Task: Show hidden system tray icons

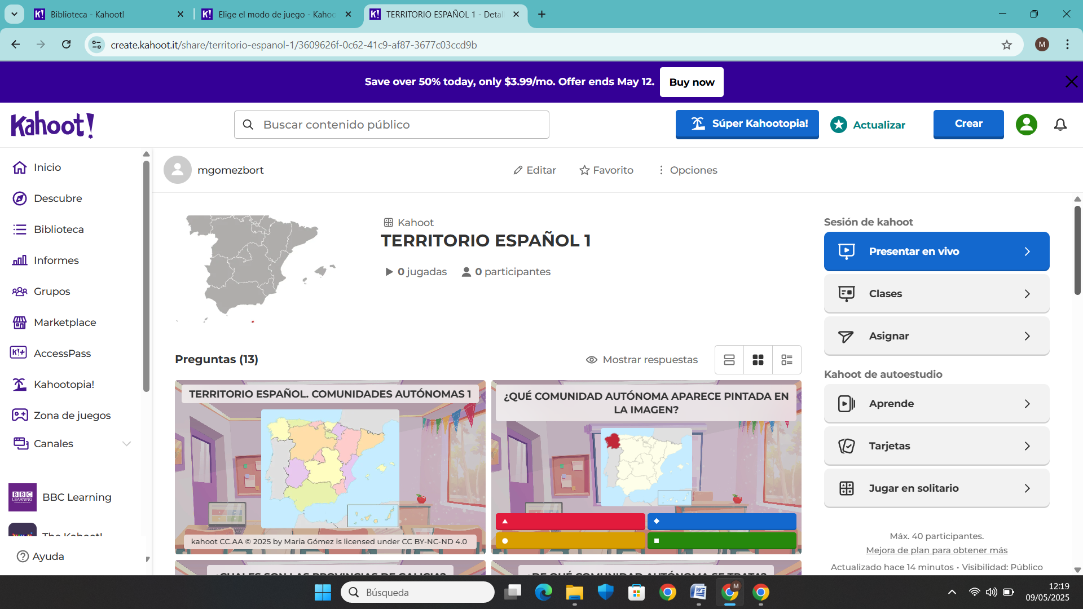Action: click(x=952, y=592)
